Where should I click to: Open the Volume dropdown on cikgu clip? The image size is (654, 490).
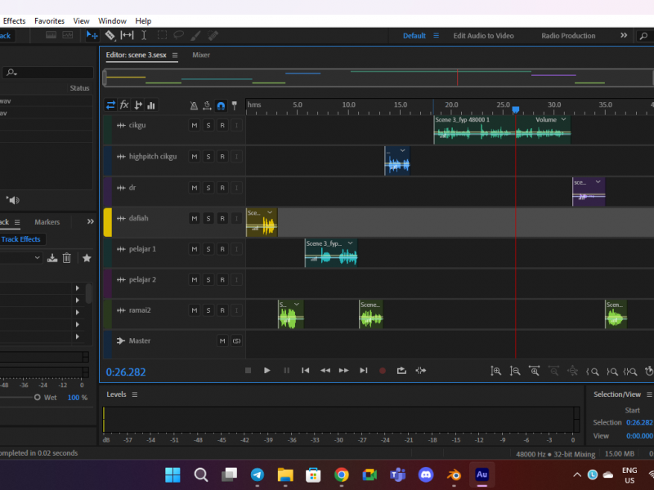[563, 120]
